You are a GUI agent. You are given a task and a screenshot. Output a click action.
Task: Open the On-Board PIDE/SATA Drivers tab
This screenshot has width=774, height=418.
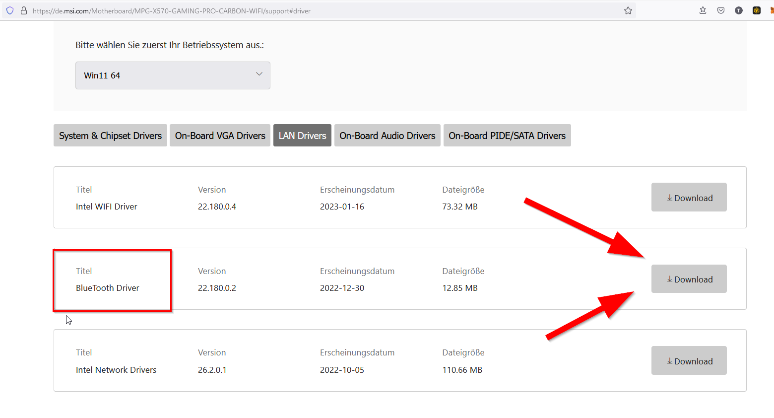point(507,136)
